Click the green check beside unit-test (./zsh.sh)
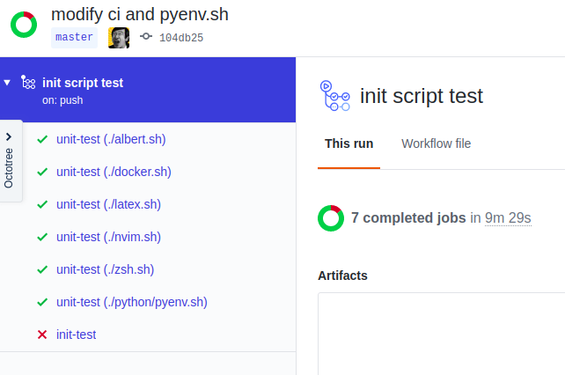This screenshot has height=375, width=565. click(42, 269)
